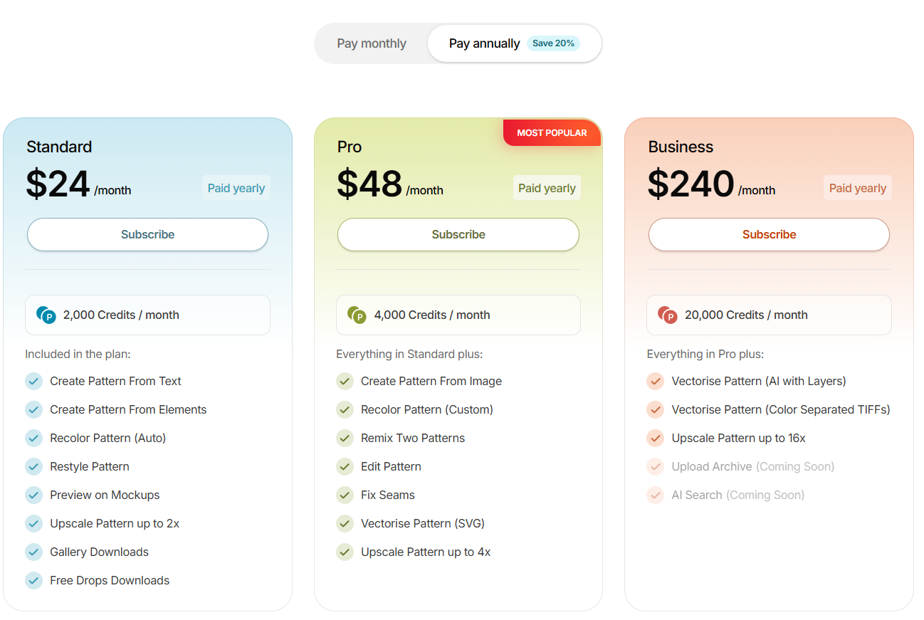
Task: Click checkmark icon beside Fix Seams
Action: [345, 495]
